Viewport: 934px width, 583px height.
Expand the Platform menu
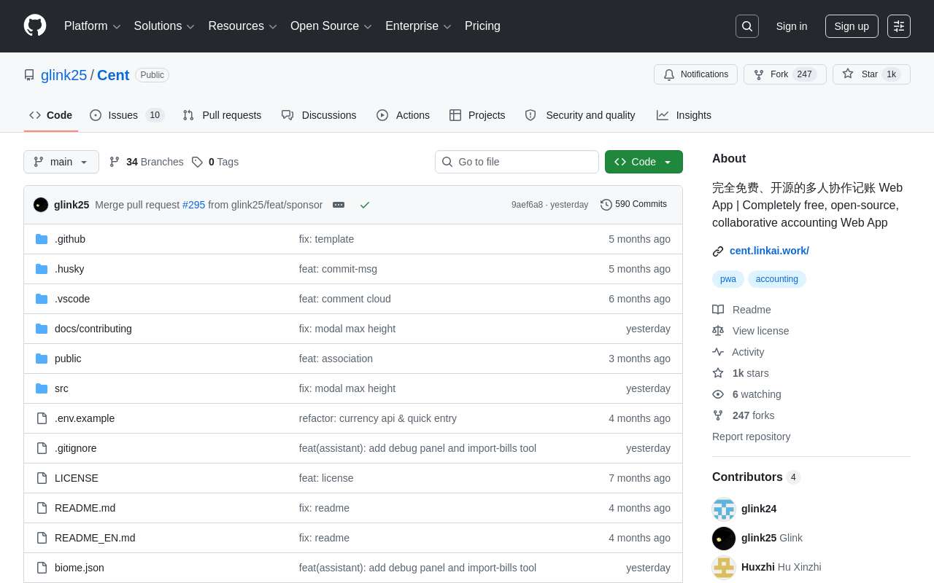(x=93, y=26)
